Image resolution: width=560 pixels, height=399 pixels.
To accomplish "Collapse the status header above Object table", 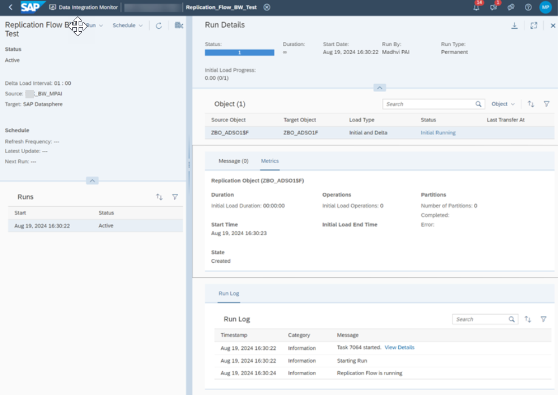I will [x=379, y=88].
